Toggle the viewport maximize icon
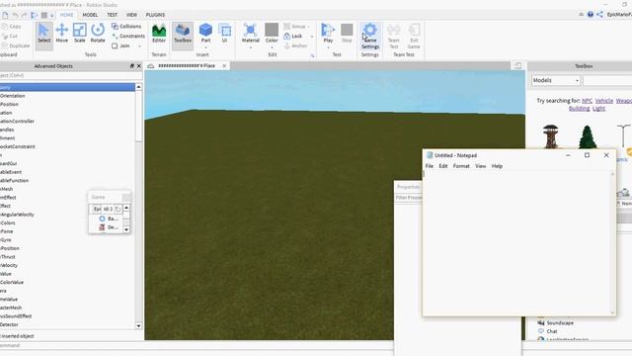Viewport: 632px width, 356px height. [x=517, y=66]
